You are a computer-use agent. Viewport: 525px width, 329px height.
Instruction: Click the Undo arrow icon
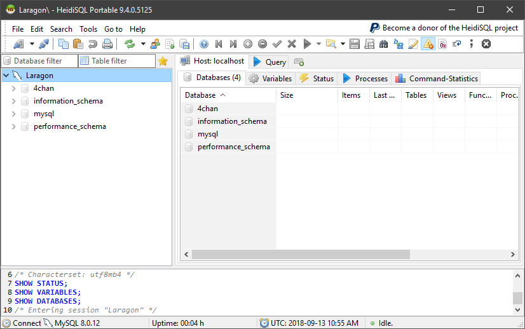(93, 44)
